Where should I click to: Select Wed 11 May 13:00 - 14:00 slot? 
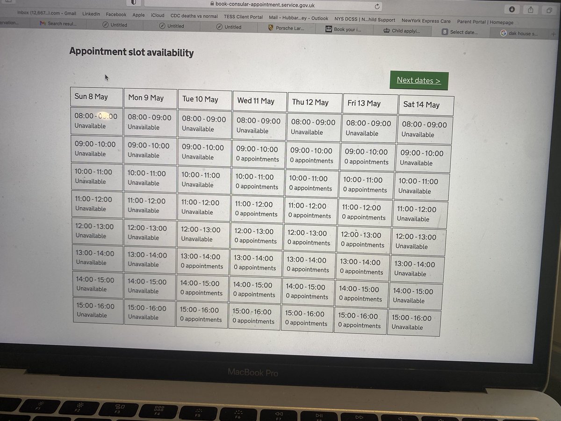(x=256, y=262)
